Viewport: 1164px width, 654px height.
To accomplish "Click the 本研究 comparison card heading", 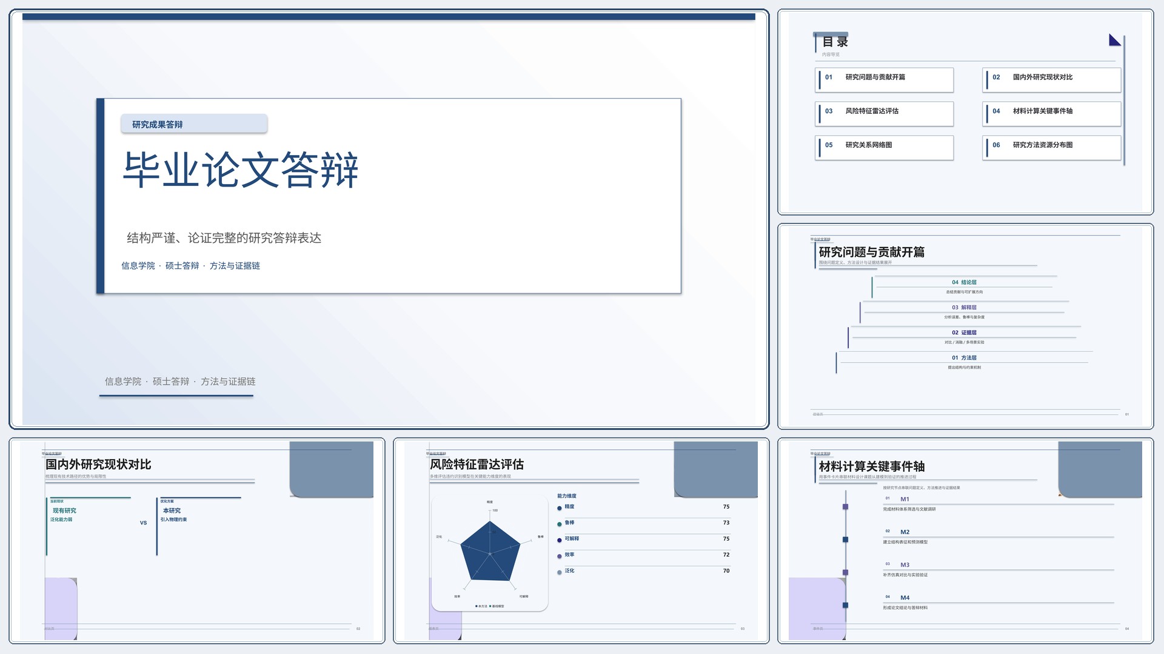I will pos(172,510).
